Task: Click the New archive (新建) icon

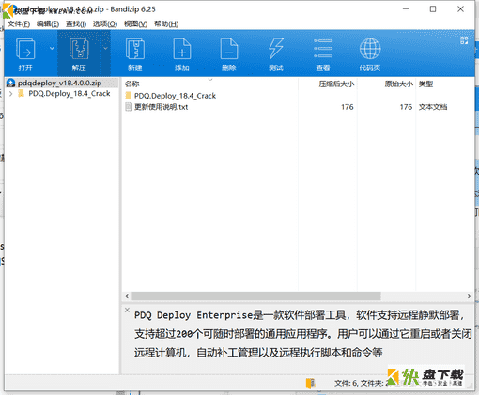Action: [x=135, y=49]
